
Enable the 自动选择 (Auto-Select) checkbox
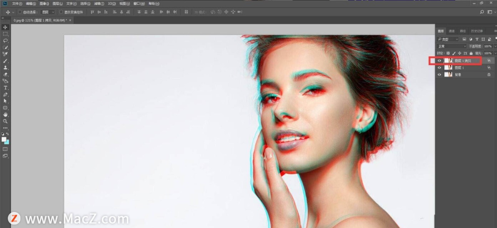click(x=20, y=12)
